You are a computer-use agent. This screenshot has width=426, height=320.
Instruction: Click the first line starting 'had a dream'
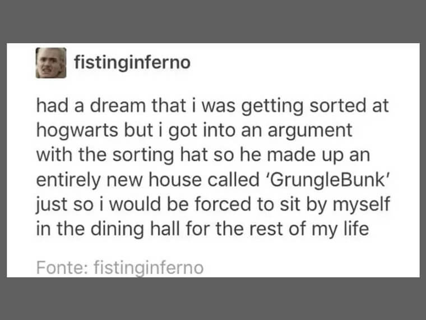212,106
